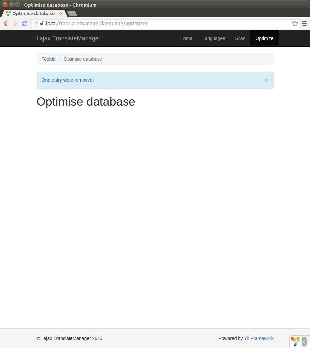Reload the page with the refresh icon
The image size is (310, 348).
click(x=25, y=23)
